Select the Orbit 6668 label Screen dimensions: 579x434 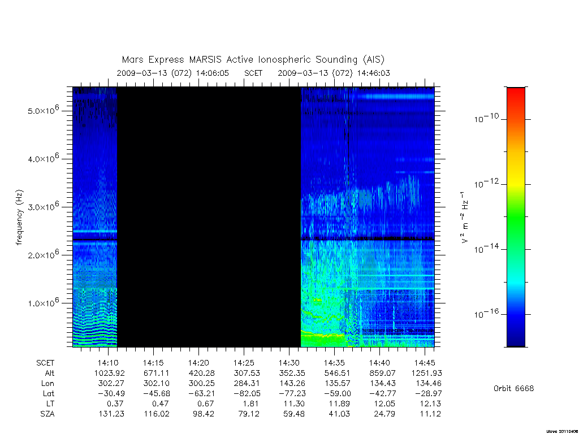tap(513, 388)
